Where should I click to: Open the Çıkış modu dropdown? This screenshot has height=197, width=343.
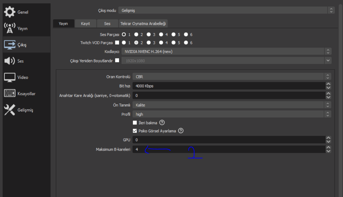click(226, 10)
